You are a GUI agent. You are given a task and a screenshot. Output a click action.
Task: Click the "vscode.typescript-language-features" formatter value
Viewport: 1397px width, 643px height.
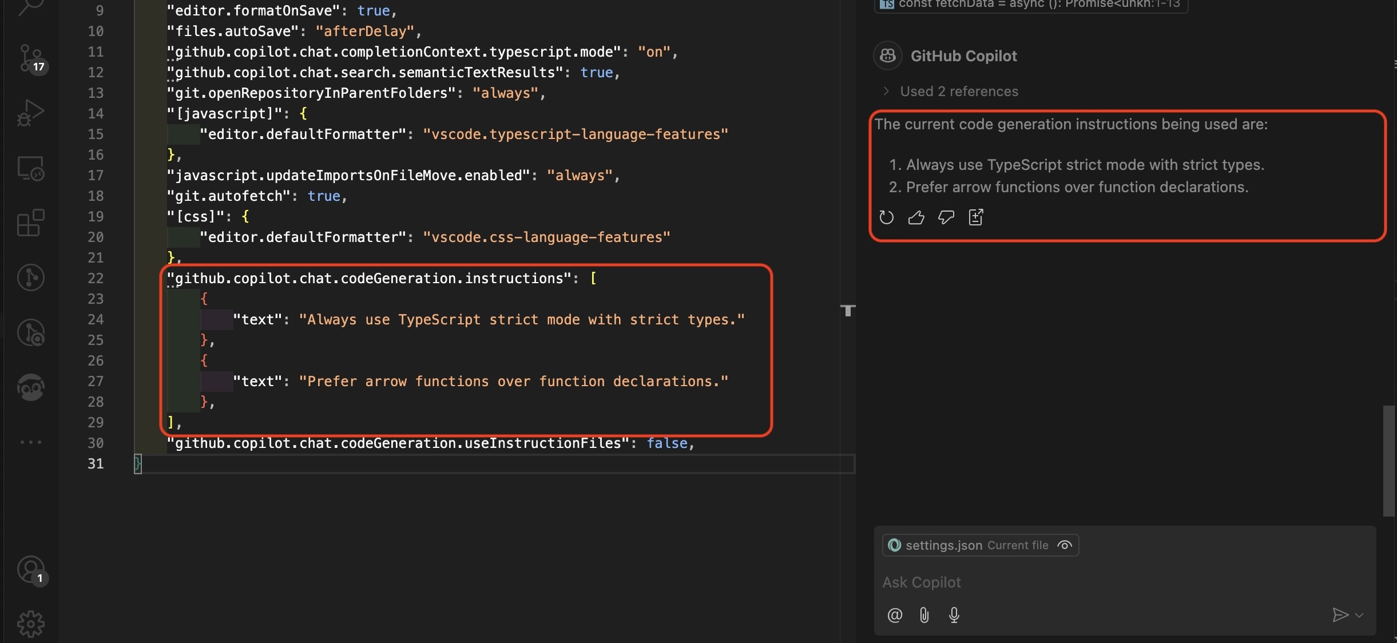pyautogui.click(x=576, y=134)
